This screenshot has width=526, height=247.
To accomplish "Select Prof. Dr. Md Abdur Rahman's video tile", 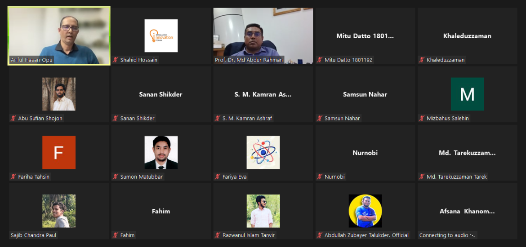I will point(263,36).
